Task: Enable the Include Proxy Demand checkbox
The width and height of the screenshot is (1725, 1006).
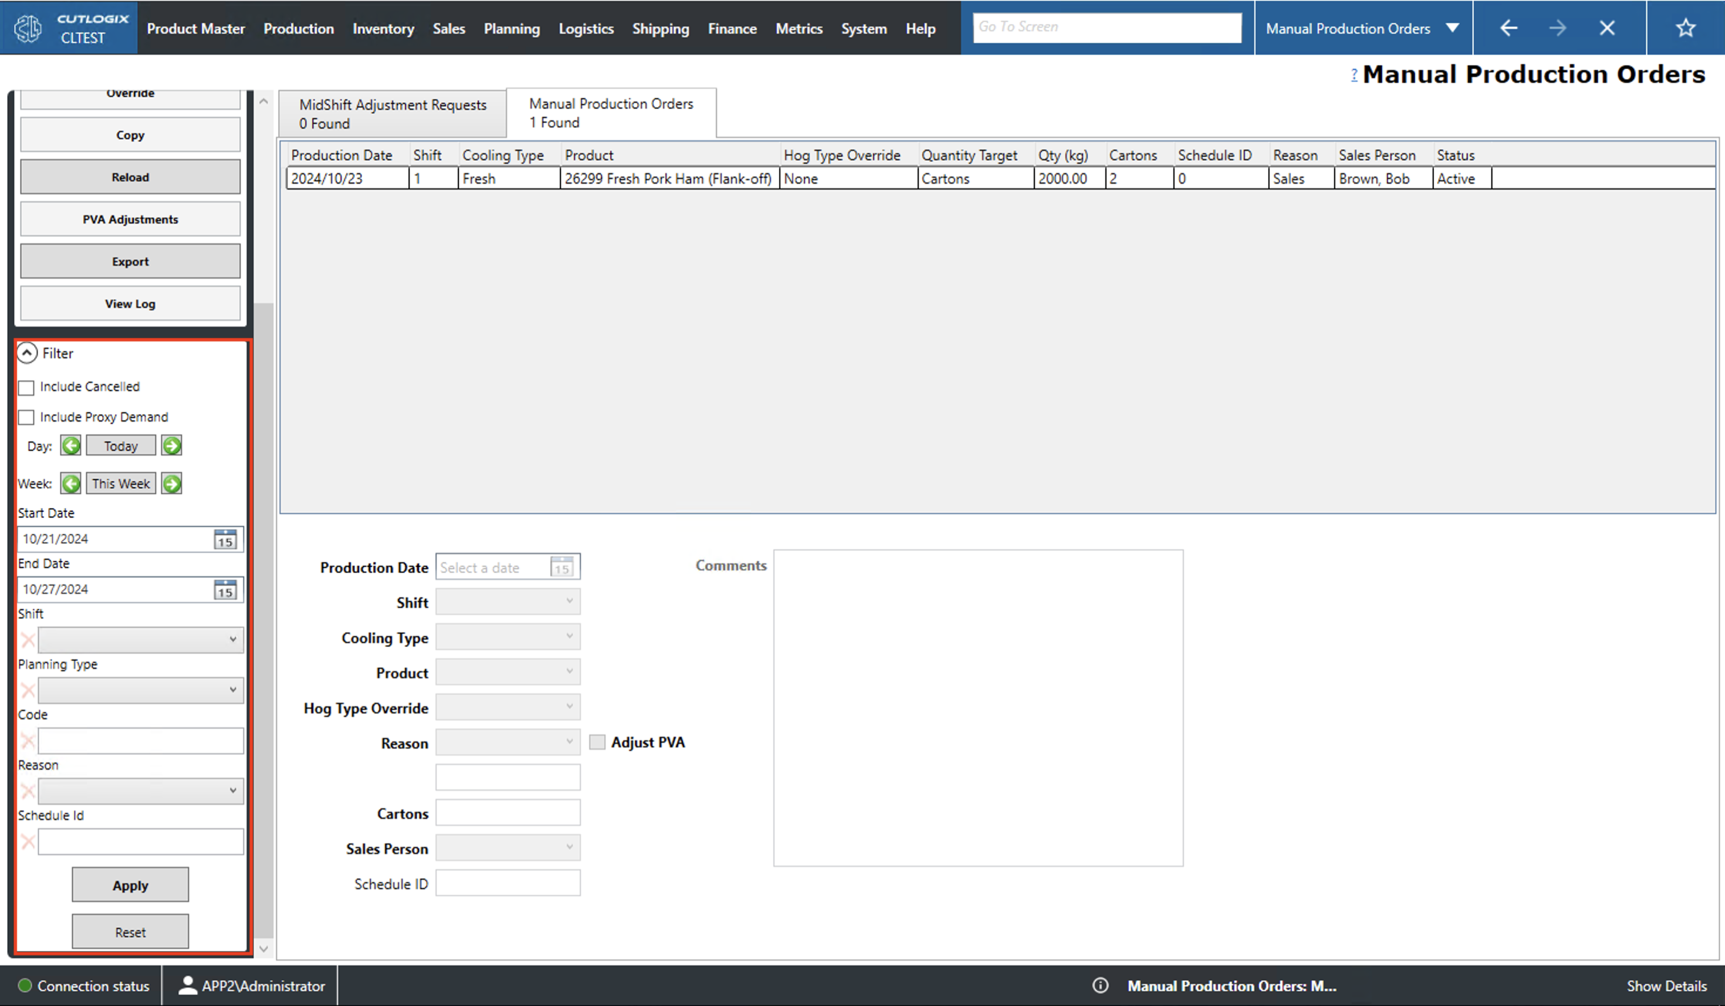Action: coord(26,417)
